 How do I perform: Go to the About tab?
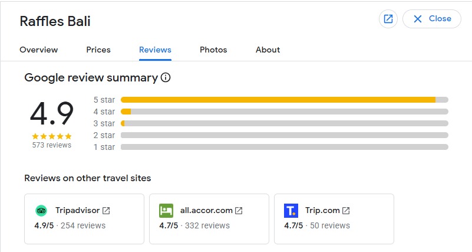(268, 50)
